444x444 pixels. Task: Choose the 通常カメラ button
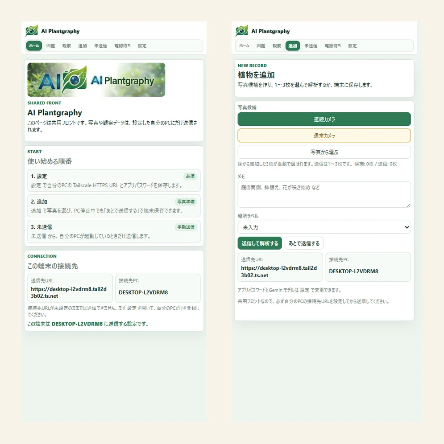click(324, 136)
